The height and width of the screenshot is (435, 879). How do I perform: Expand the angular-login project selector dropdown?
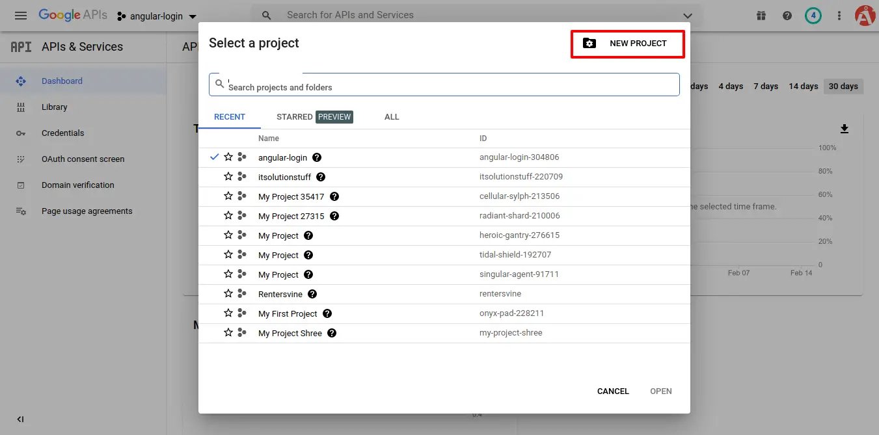(x=193, y=16)
